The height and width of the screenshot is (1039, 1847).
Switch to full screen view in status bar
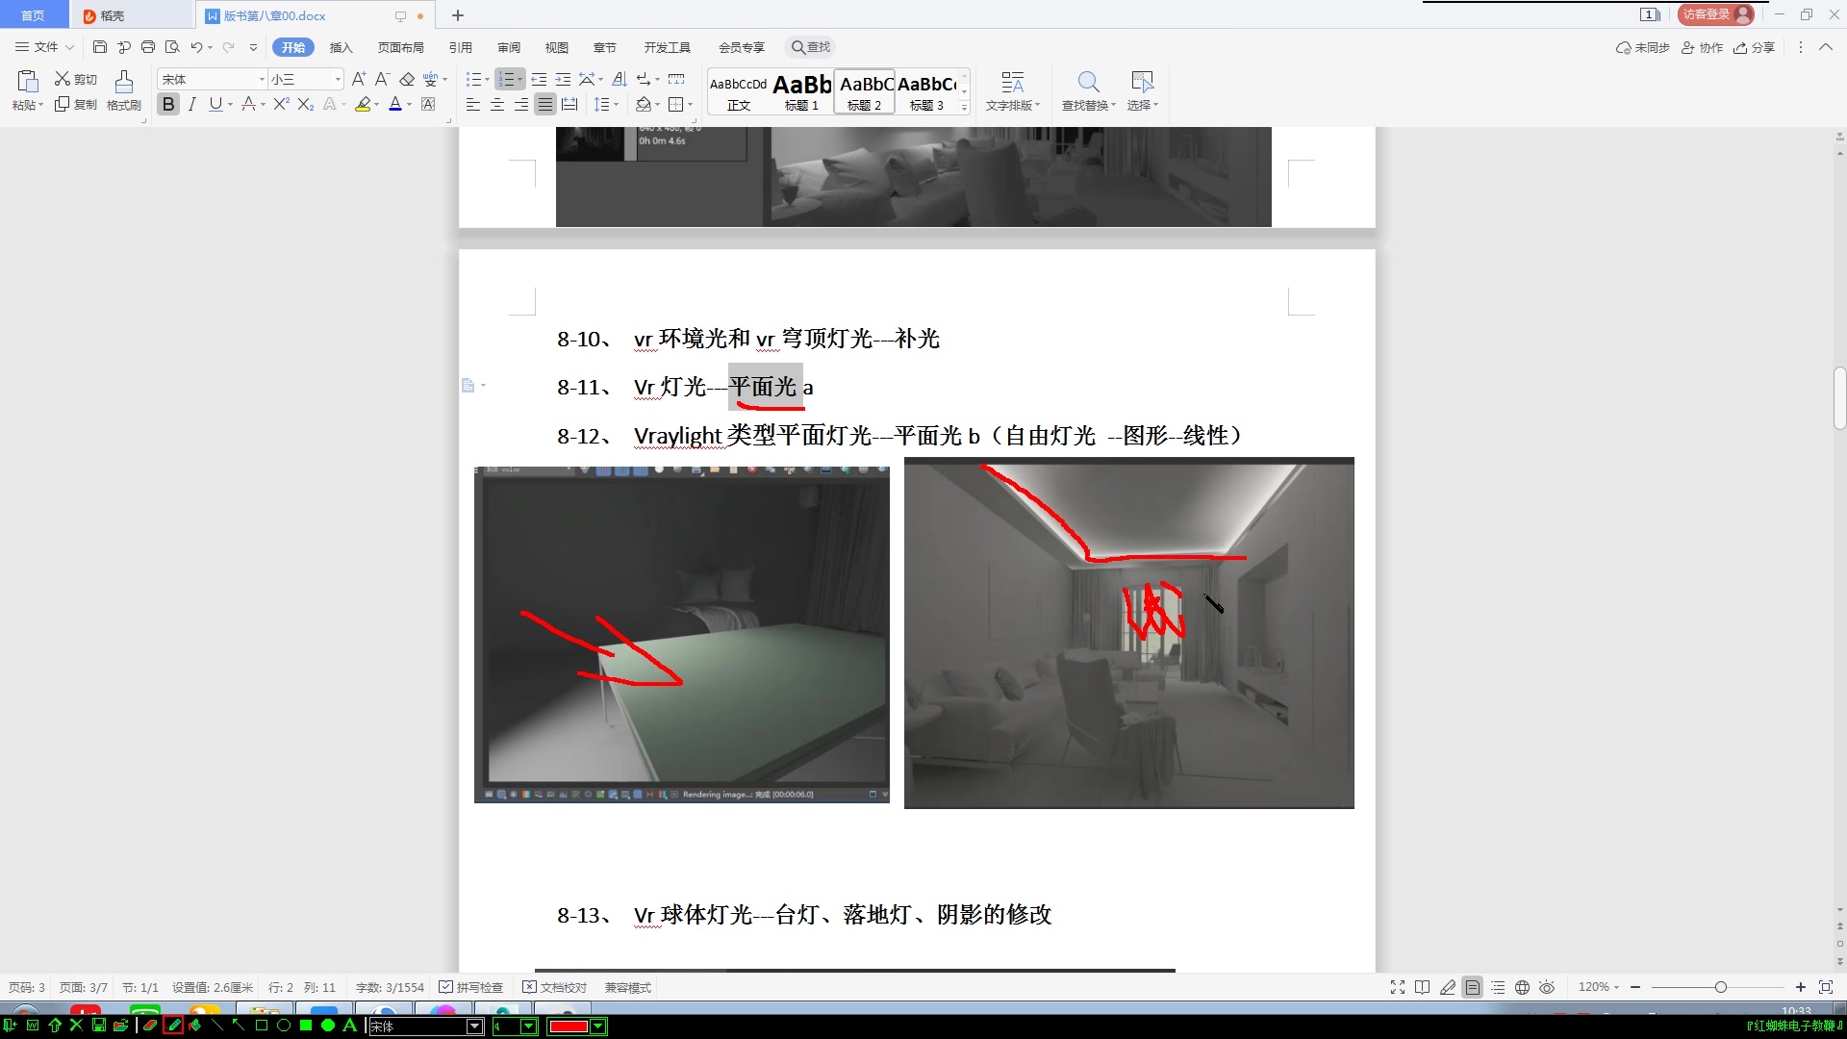[x=1398, y=987]
